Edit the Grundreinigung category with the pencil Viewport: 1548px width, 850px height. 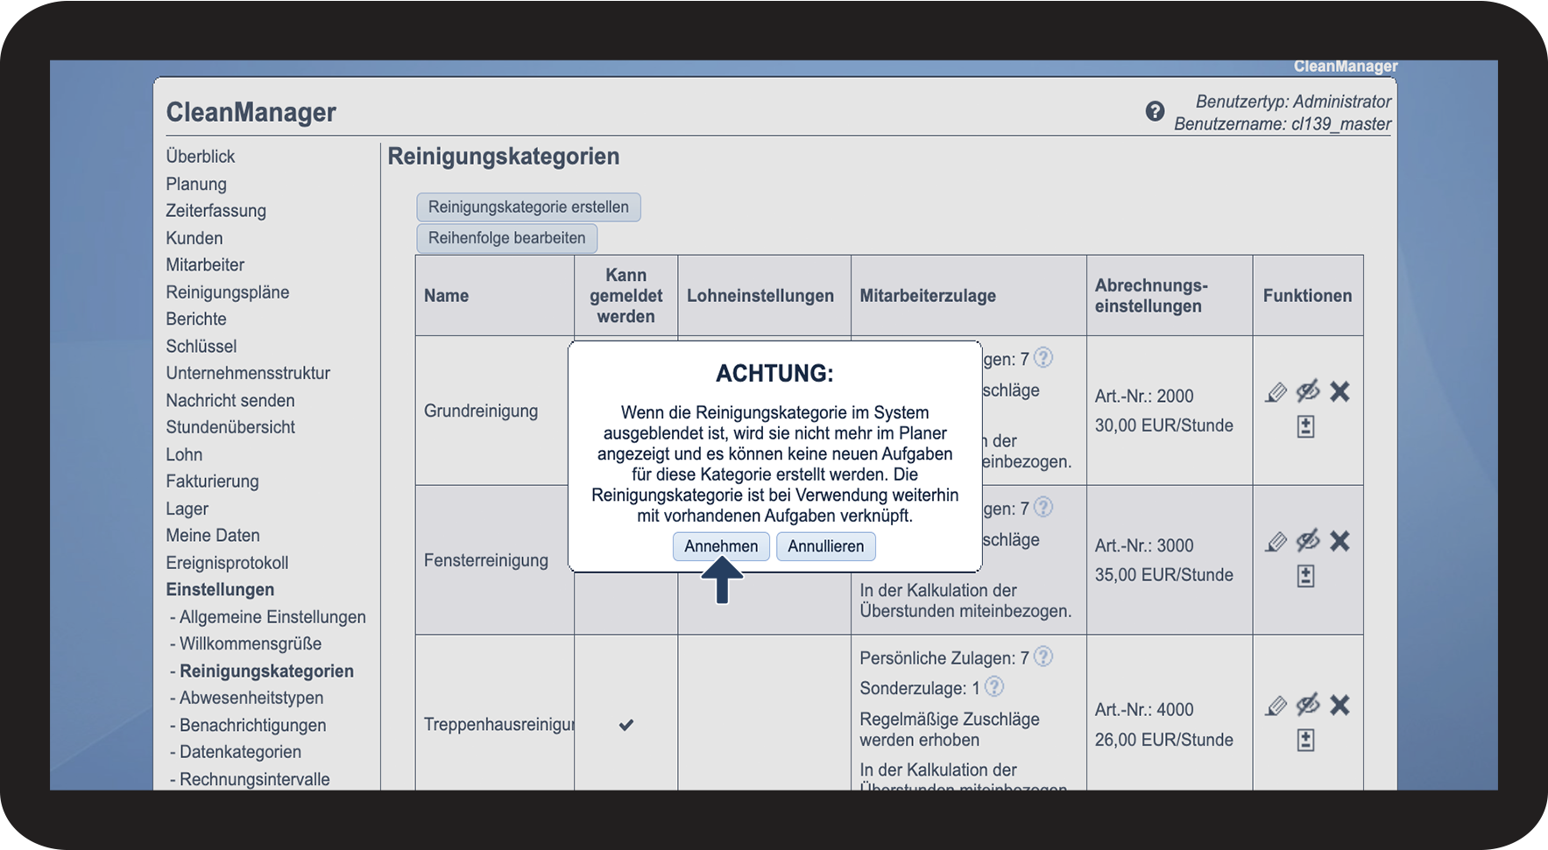tap(1276, 392)
